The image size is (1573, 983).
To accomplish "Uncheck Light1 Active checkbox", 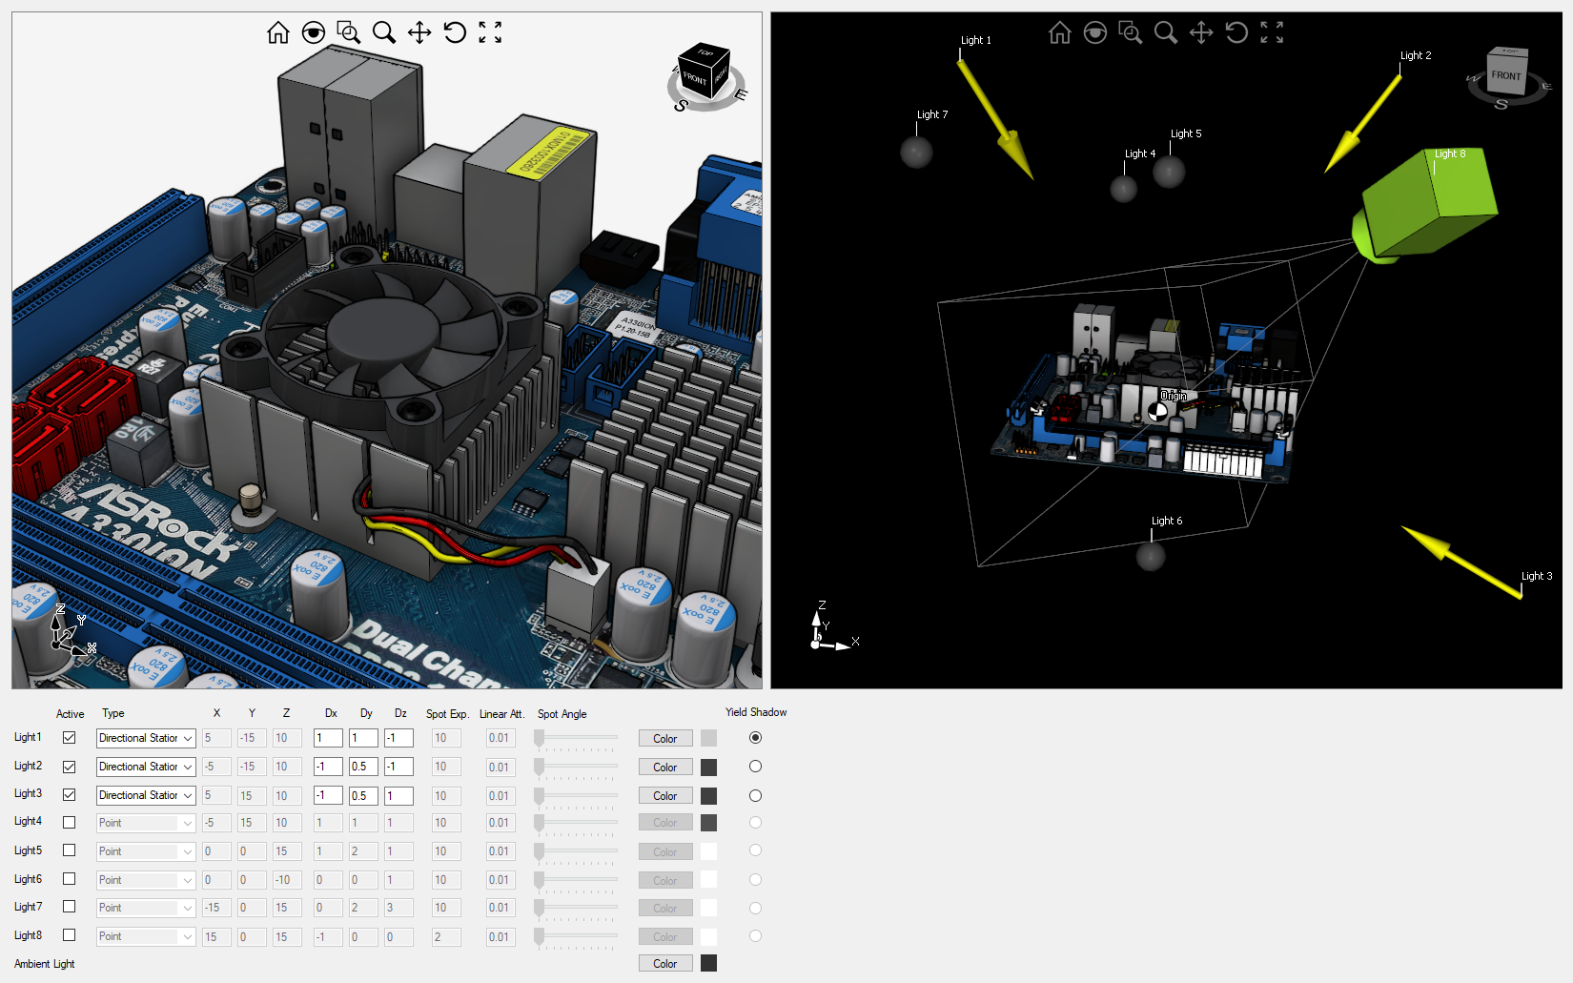I will [69, 738].
